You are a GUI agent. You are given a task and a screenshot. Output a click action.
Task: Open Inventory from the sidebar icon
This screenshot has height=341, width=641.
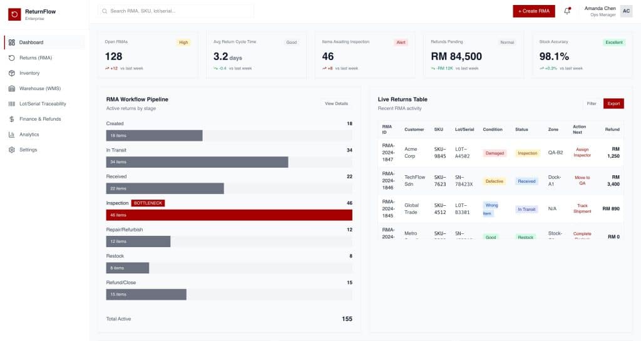(12, 73)
